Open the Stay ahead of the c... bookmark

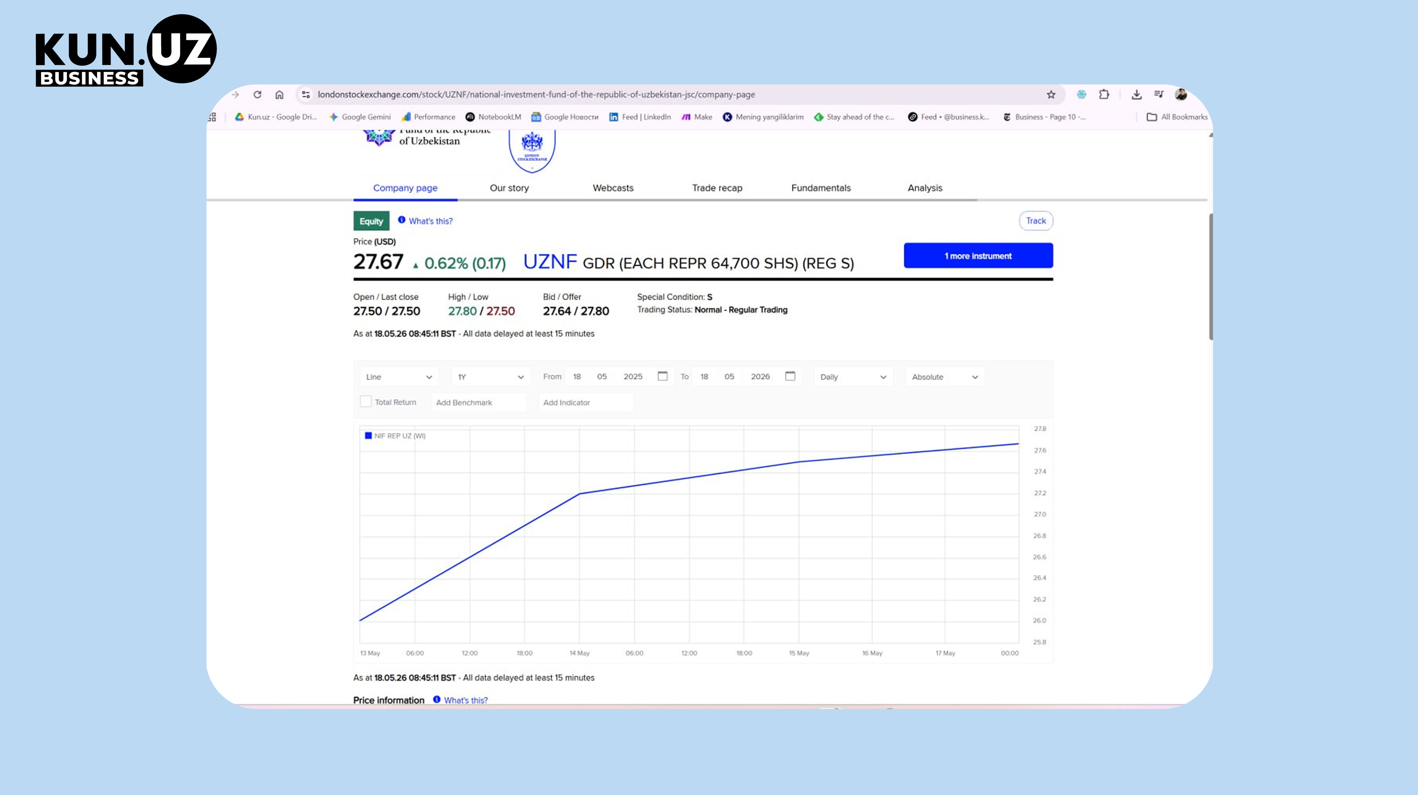pyautogui.click(x=854, y=117)
